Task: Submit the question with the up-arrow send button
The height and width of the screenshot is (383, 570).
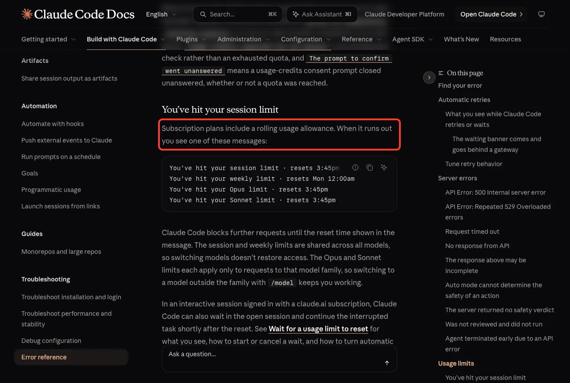Action: tap(387, 363)
